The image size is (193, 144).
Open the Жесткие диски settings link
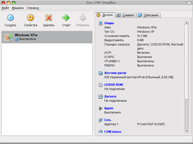[115, 73]
